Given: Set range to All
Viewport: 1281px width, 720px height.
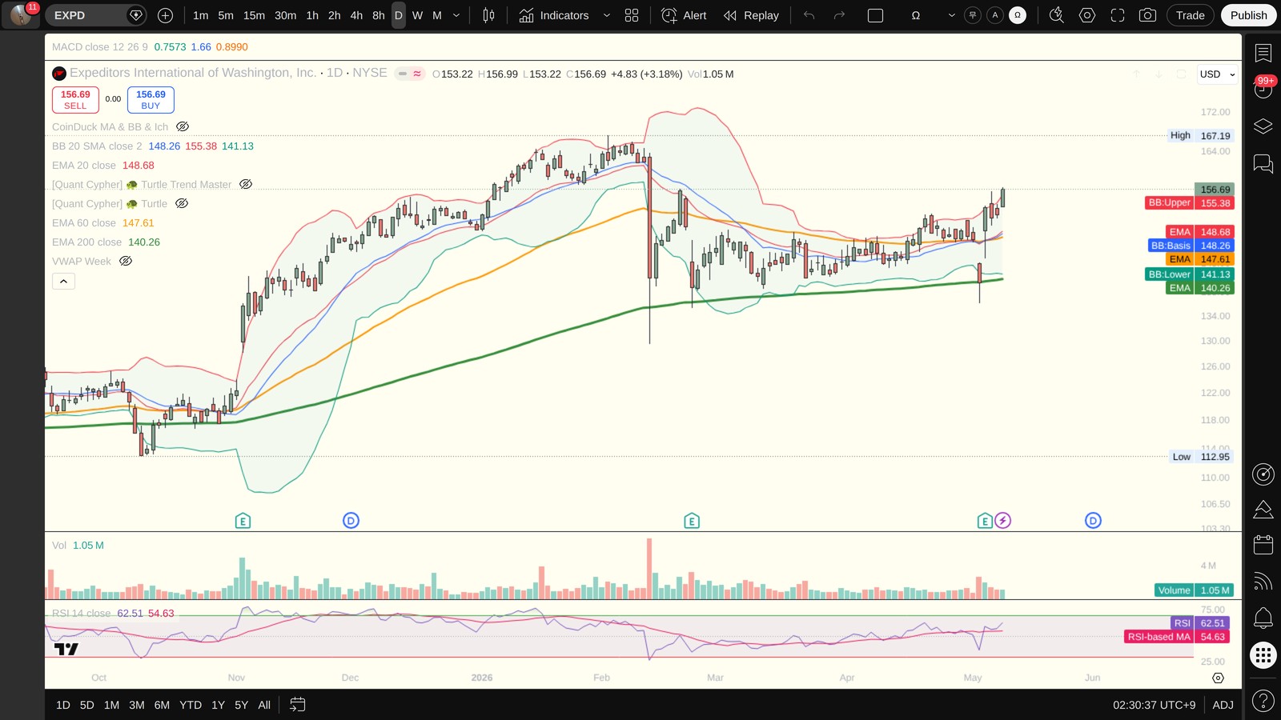Looking at the screenshot, I should (264, 705).
